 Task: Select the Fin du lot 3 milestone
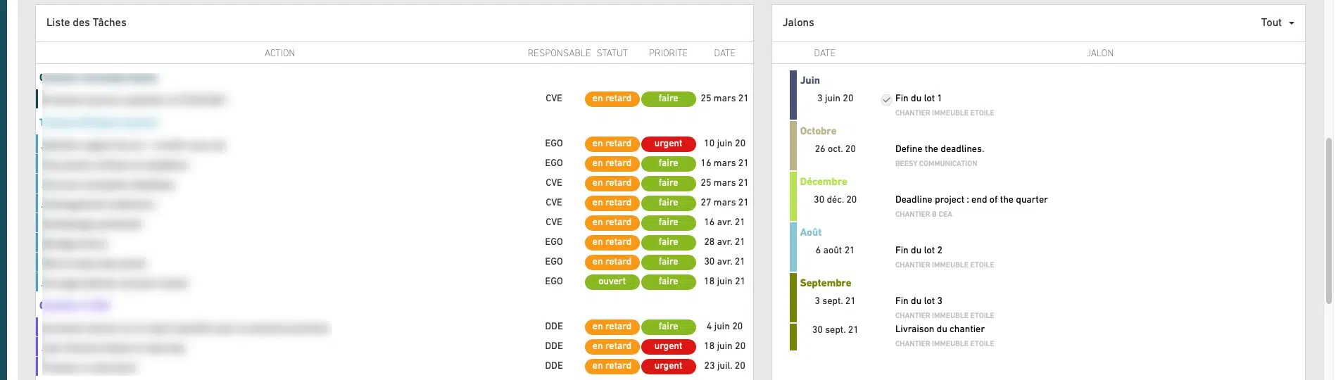coord(918,301)
